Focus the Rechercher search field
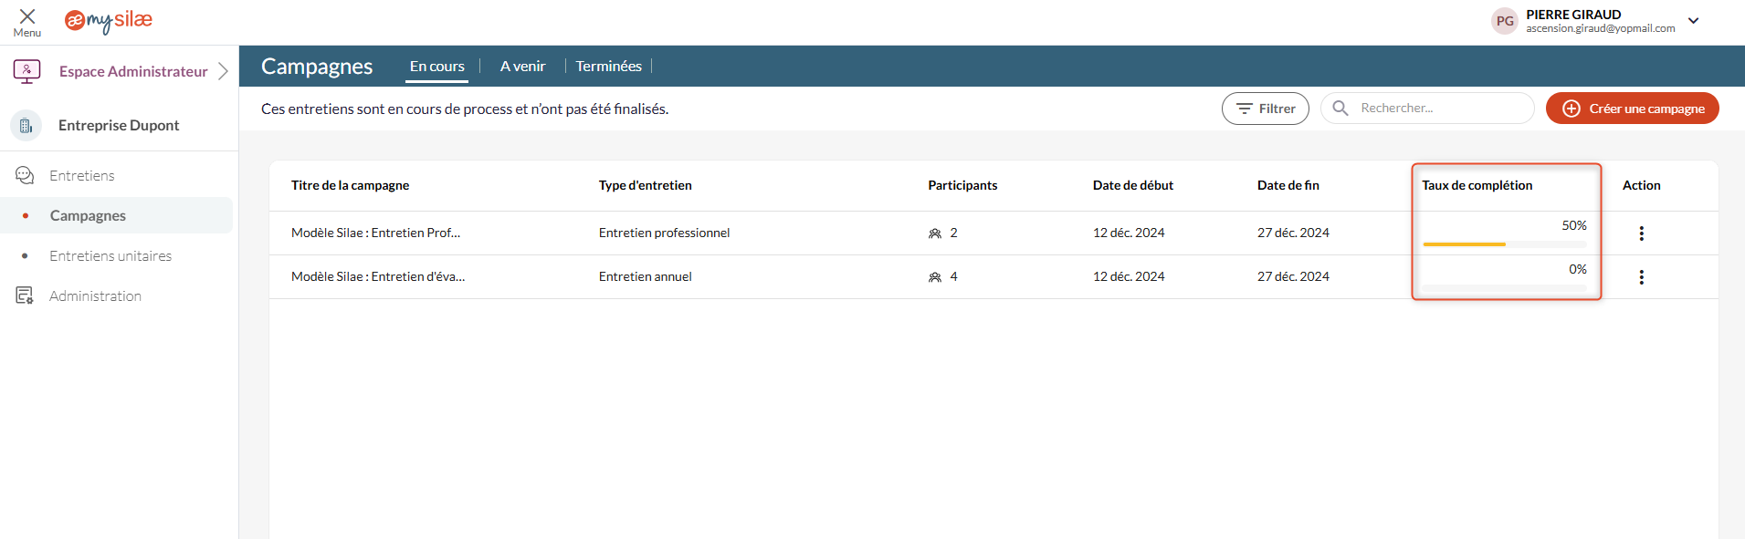 (1428, 109)
